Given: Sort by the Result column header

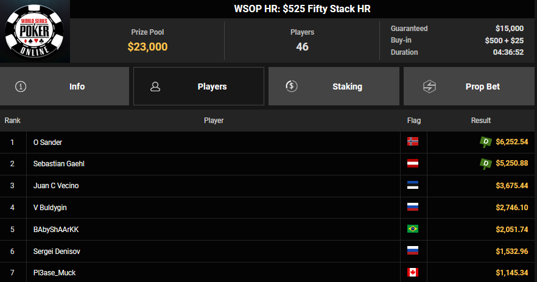Looking at the screenshot, I should click(481, 121).
